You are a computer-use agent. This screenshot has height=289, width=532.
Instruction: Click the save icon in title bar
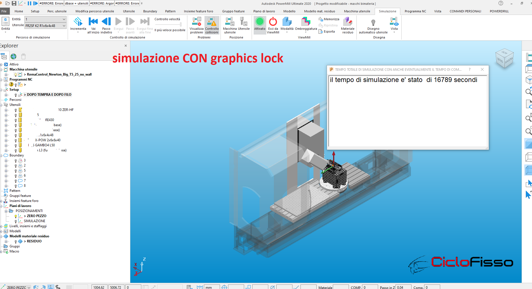click(14, 3)
